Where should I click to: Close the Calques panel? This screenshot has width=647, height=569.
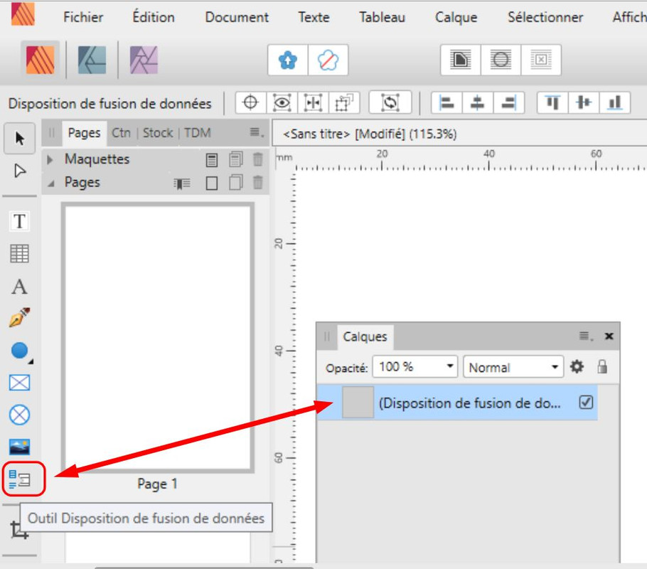609,336
